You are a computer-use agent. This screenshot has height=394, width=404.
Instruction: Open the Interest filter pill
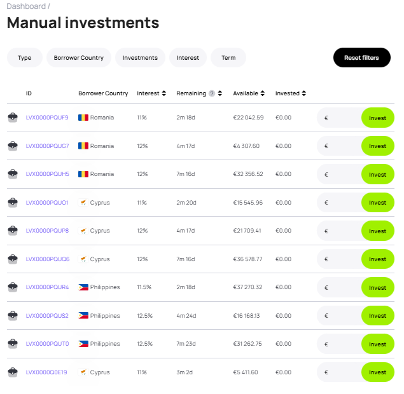coord(188,58)
